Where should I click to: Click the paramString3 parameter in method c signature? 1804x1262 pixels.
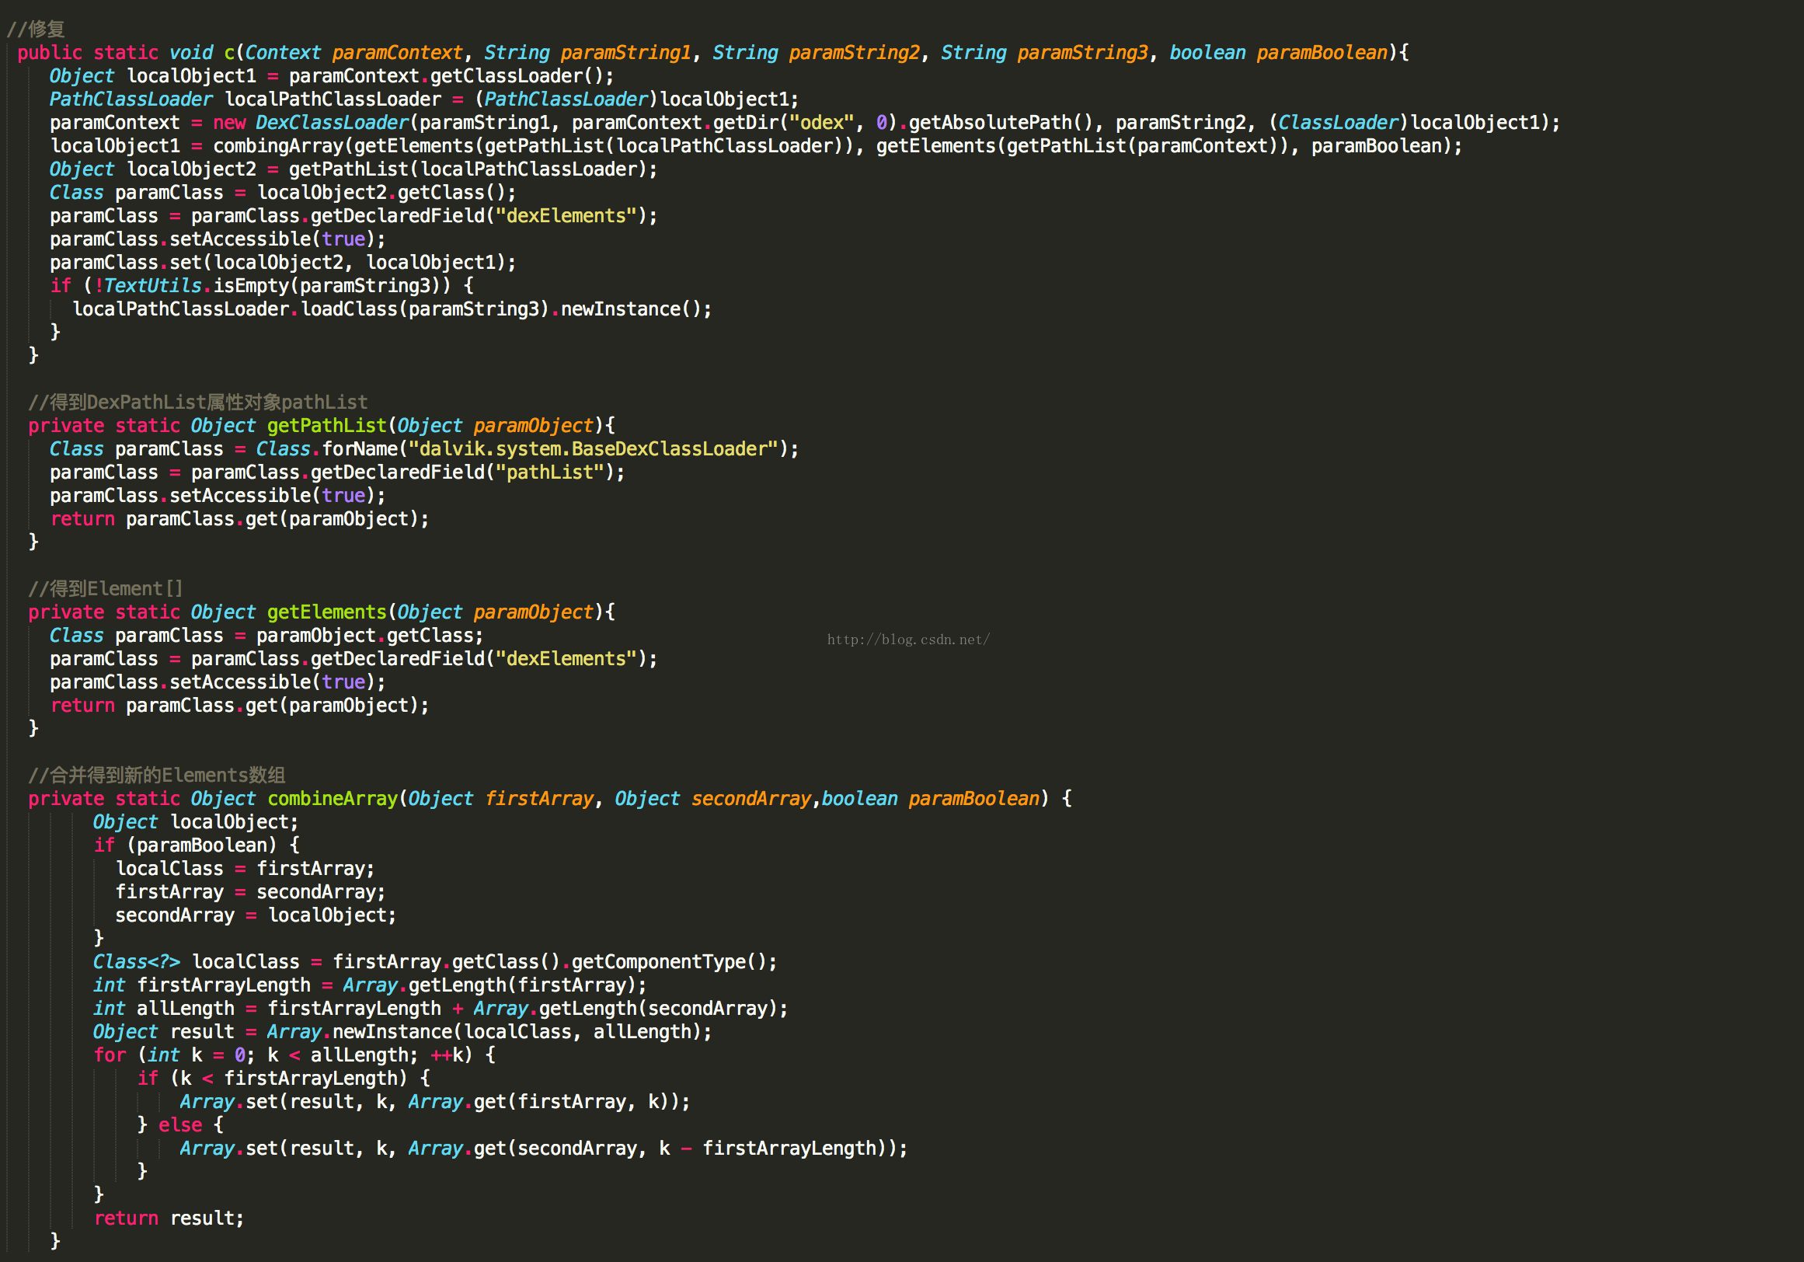[x=1082, y=53]
